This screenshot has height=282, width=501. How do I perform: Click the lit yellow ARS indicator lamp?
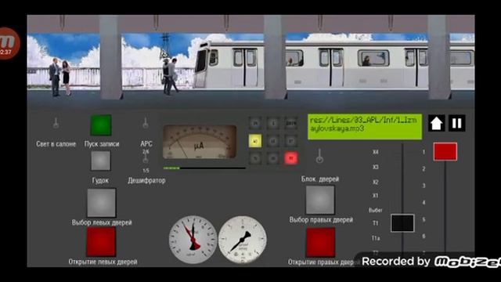click(255, 141)
